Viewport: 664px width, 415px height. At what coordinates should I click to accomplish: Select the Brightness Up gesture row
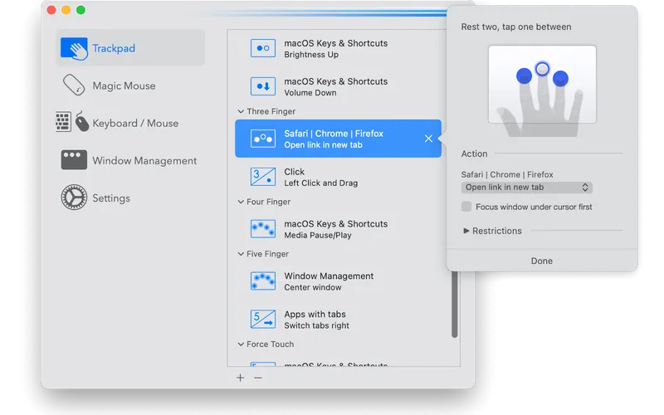(338, 48)
